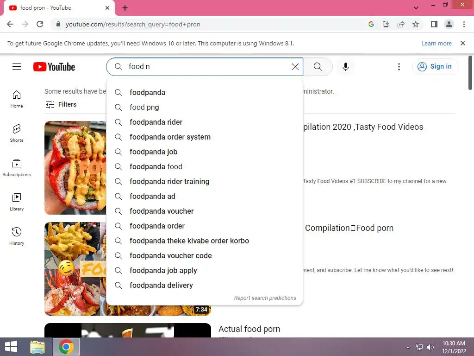
Task: Open YouTube settings three-dot menu
Action: [x=399, y=67]
